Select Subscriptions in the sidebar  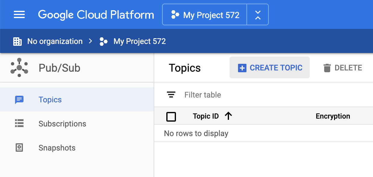[x=62, y=124]
